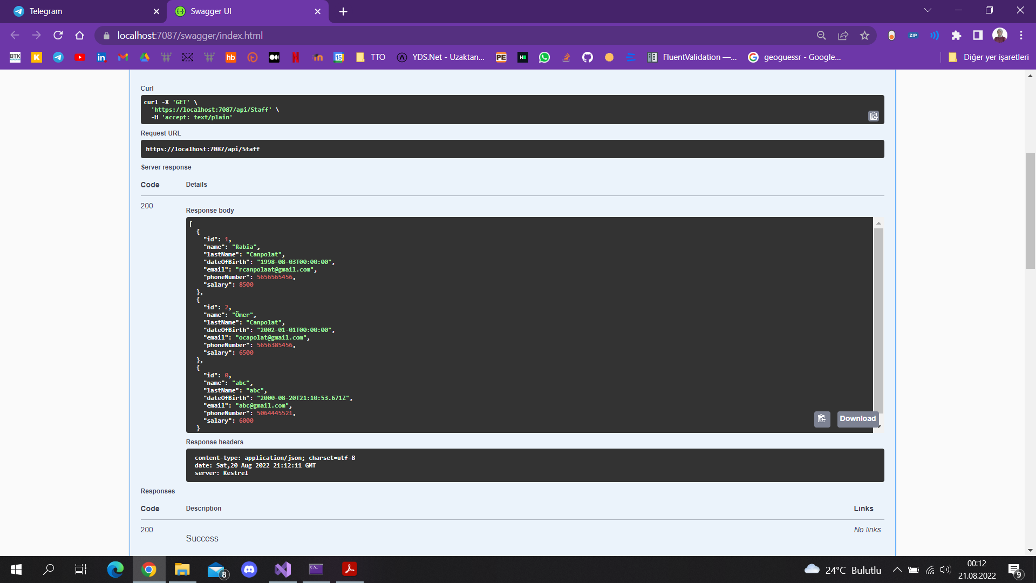The width and height of the screenshot is (1036, 583).
Task: Toggle the bookmark star for this page
Action: point(865,35)
